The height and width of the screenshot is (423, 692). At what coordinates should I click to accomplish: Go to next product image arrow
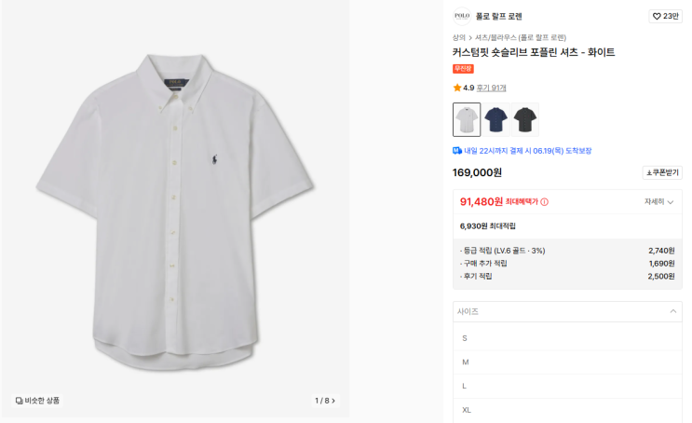click(333, 401)
